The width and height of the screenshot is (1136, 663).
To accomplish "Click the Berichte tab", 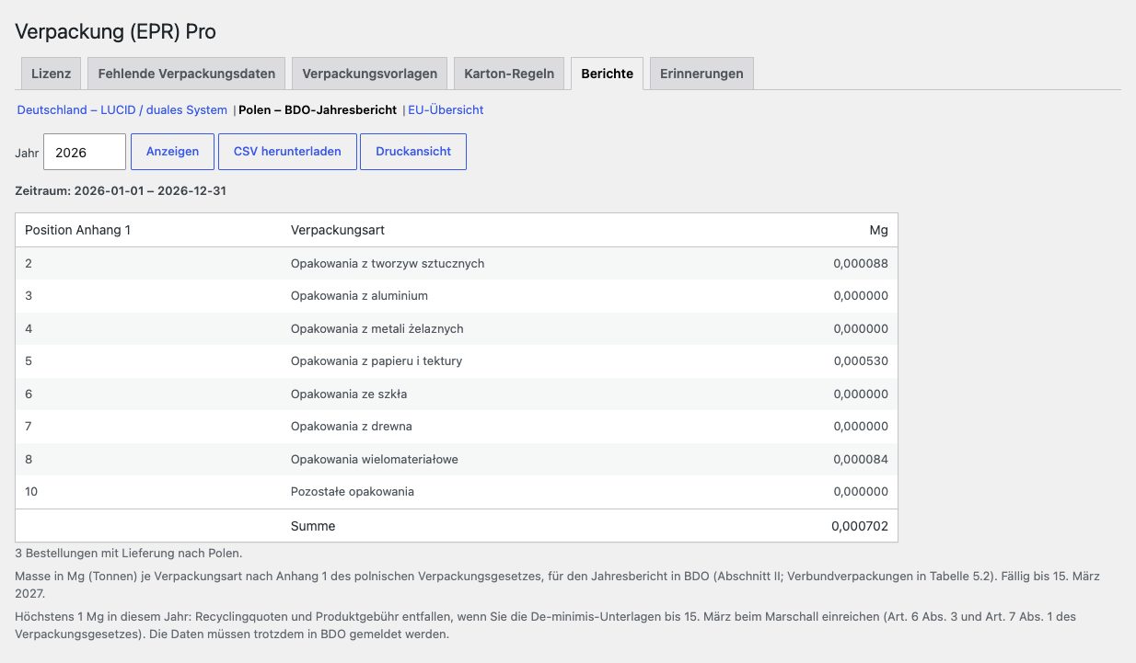I will point(607,74).
